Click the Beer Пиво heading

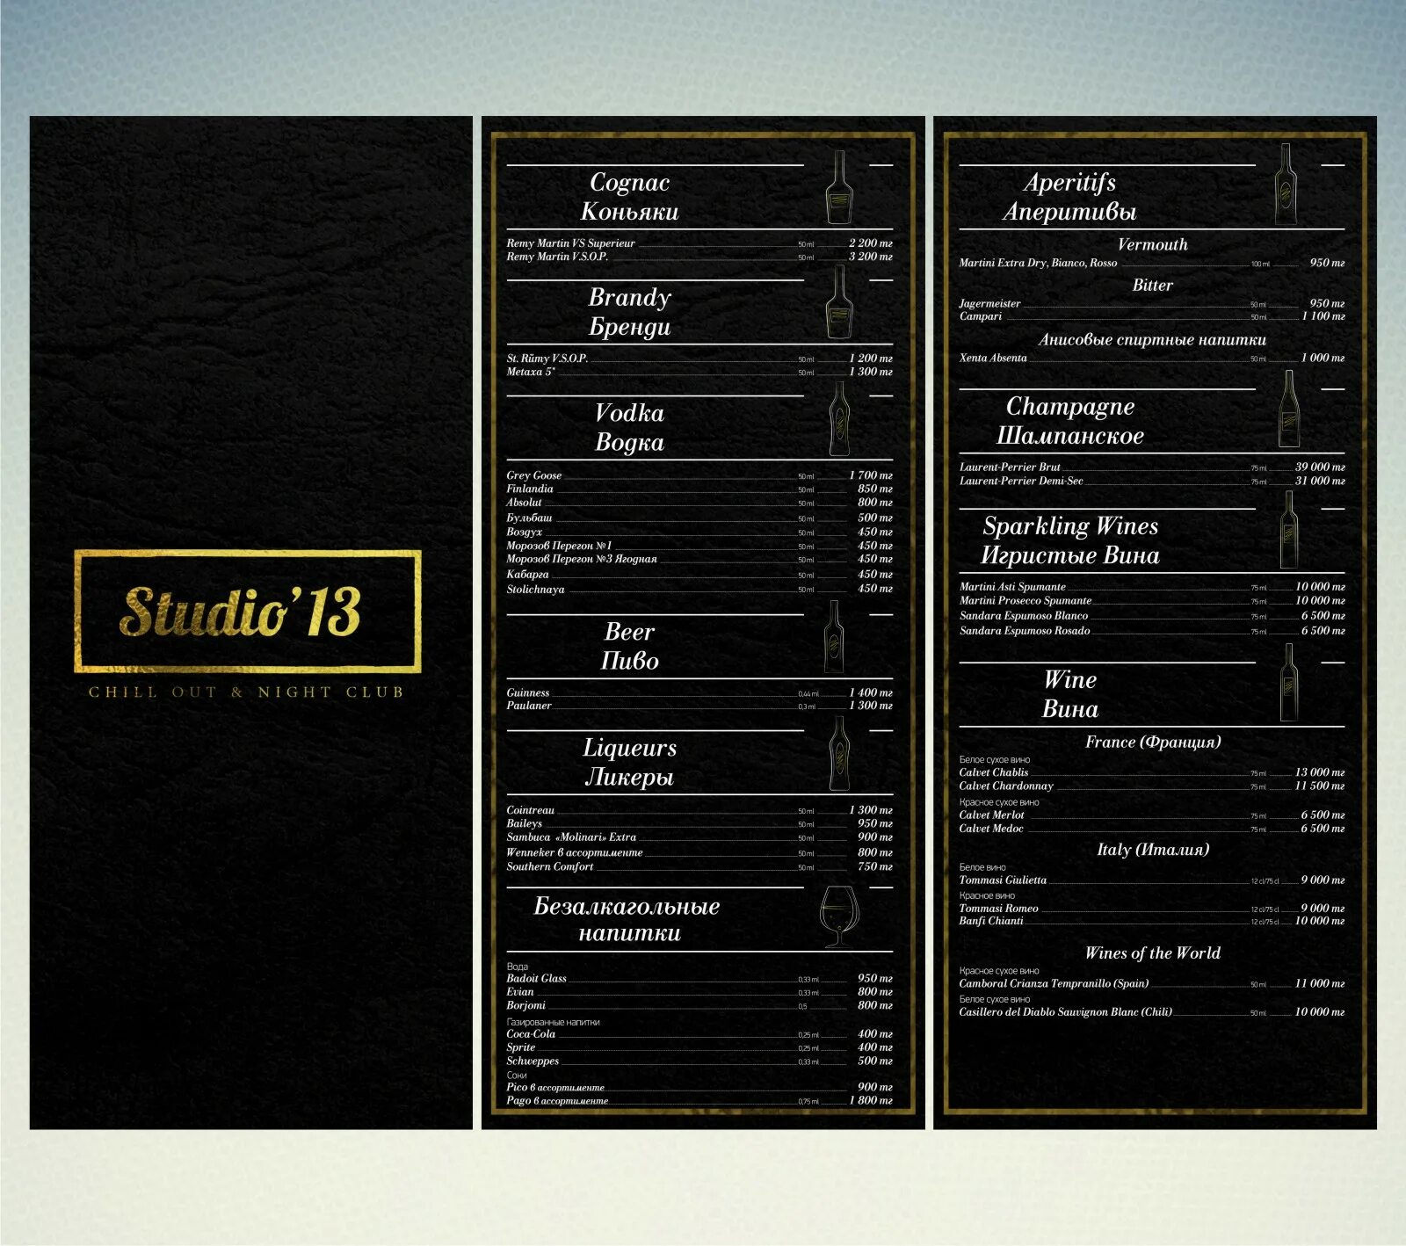tap(629, 647)
